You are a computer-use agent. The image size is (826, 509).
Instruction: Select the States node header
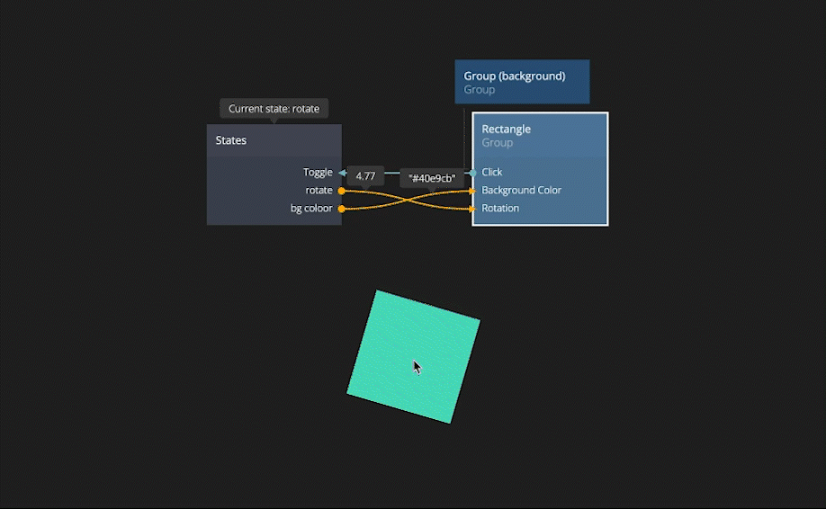(274, 141)
